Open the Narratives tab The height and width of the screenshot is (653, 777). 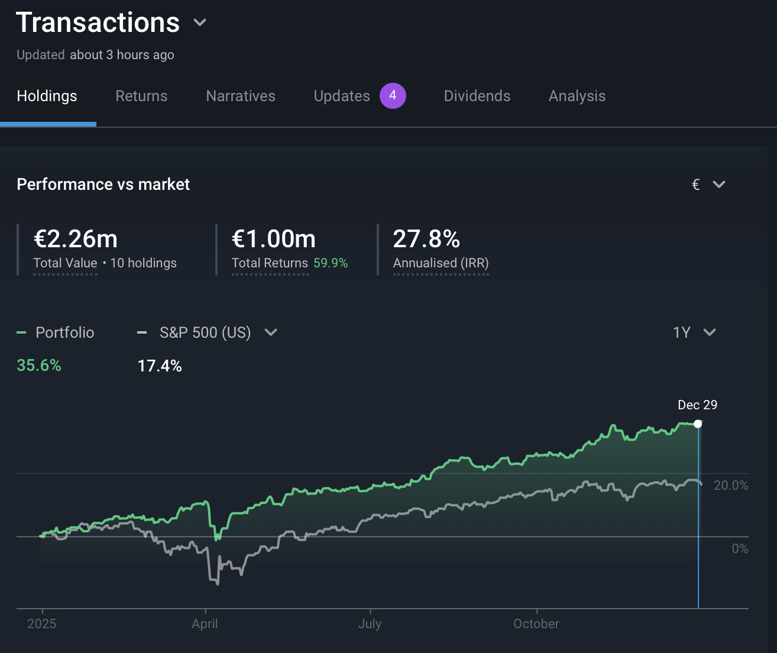tap(241, 96)
